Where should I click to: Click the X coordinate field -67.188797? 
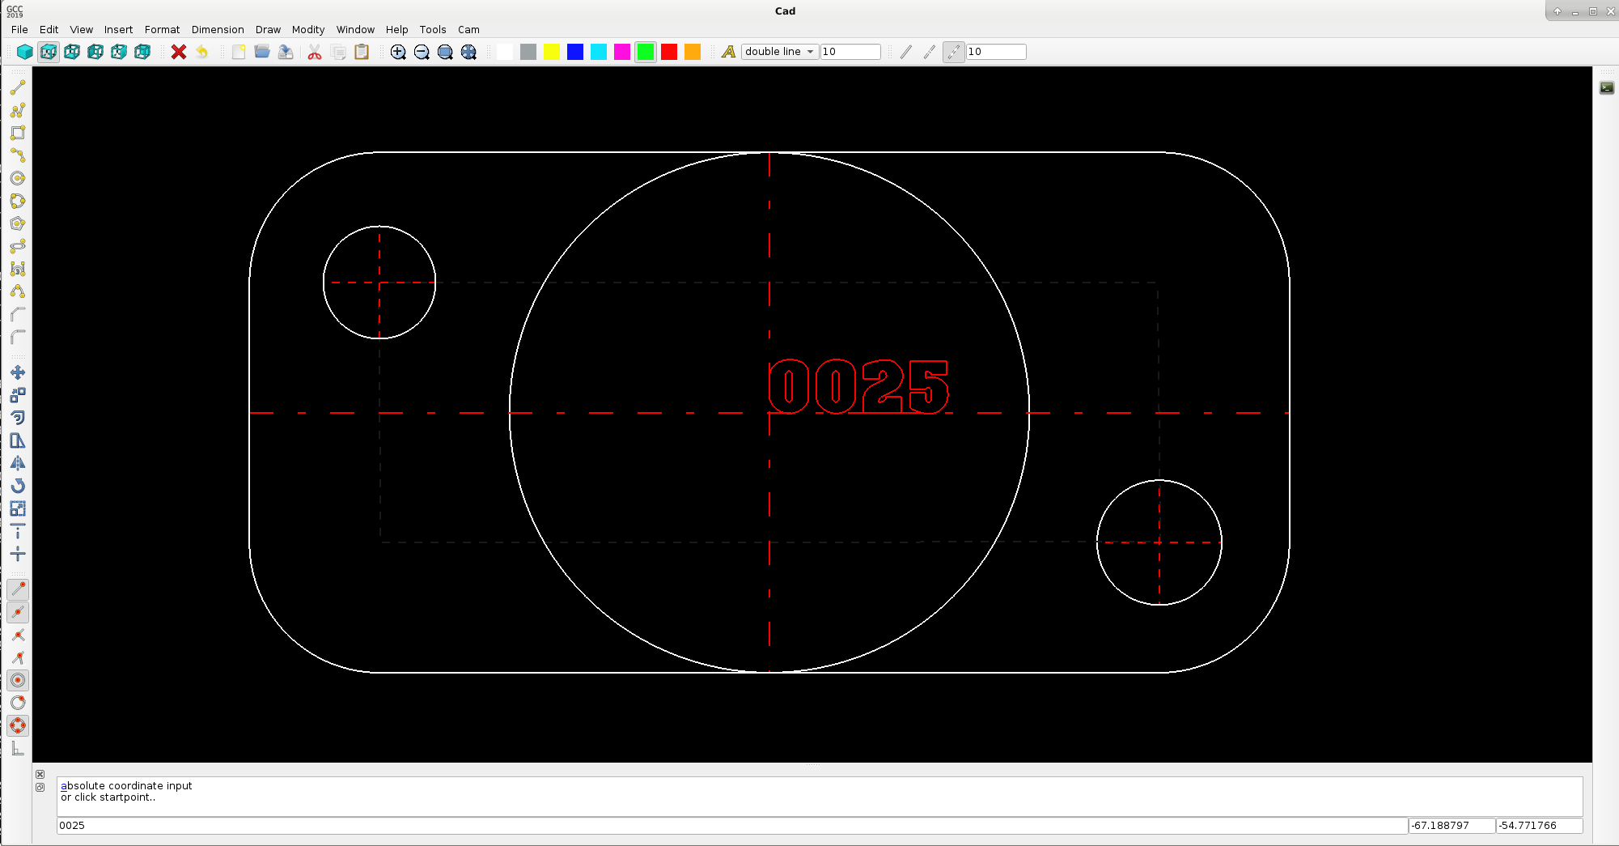pyautogui.click(x=1452, y=826)
